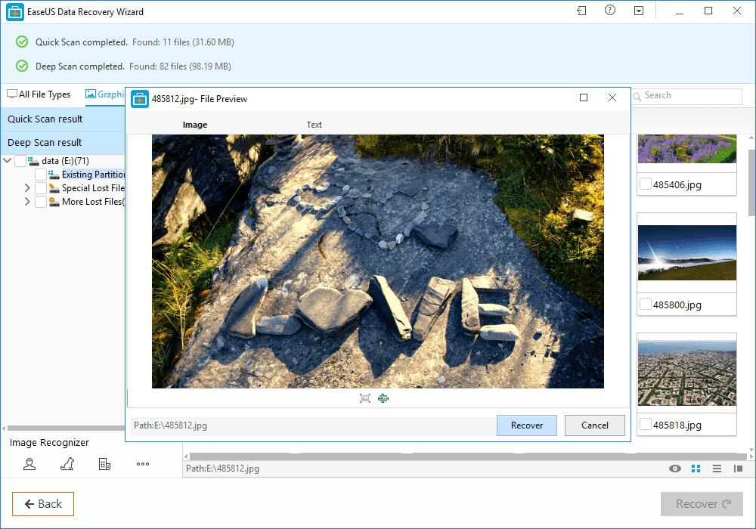Select the animal recognizer icon
Image resolution: width=756 pixels, height=529 pixels.
click(67, 464)
